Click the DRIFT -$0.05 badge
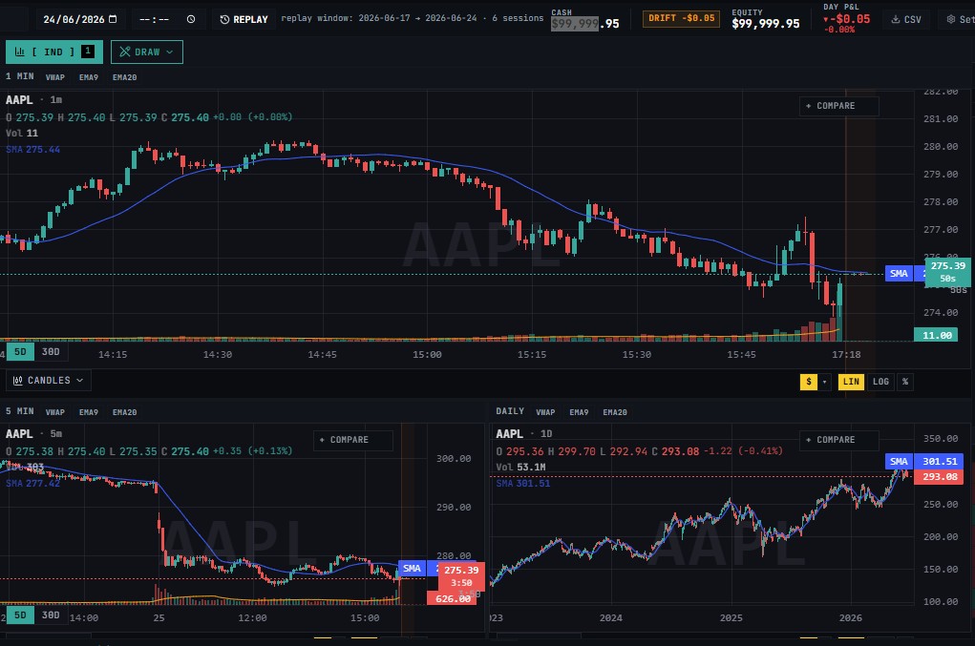Viewport: 975px width, 646px height. coord(681,19)
